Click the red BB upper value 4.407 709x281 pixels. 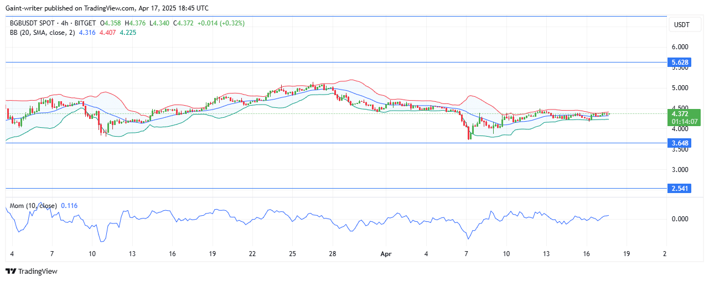107,33
